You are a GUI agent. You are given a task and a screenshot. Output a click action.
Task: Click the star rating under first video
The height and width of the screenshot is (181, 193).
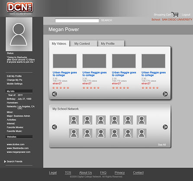[x=61, y=88]
